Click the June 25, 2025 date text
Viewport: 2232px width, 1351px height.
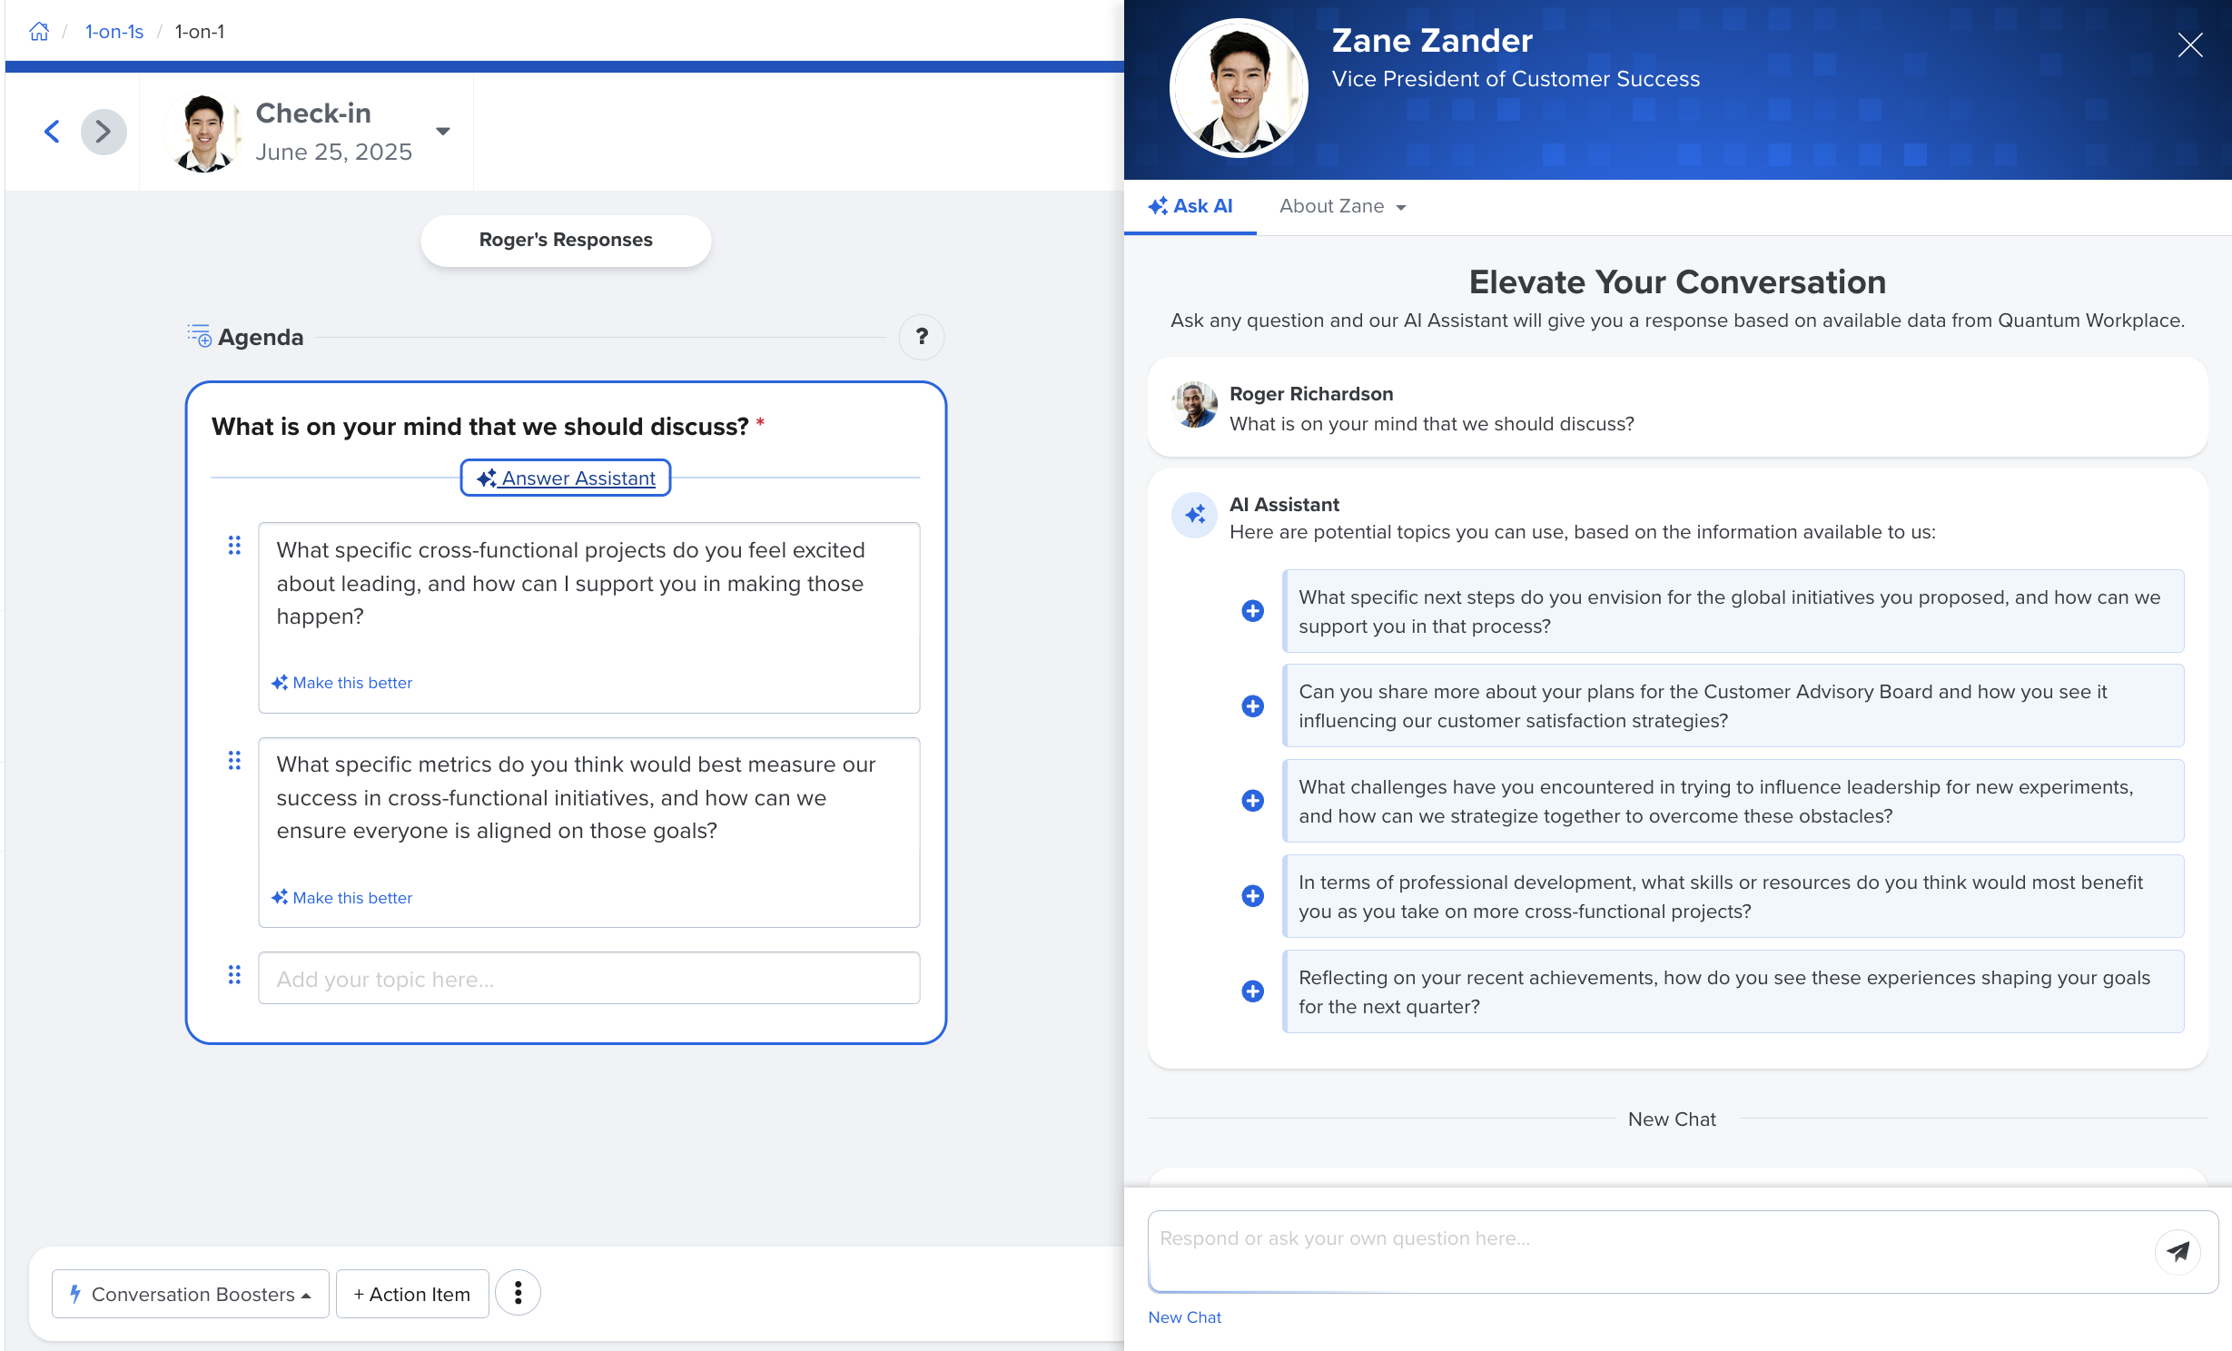tap(333, 153)
